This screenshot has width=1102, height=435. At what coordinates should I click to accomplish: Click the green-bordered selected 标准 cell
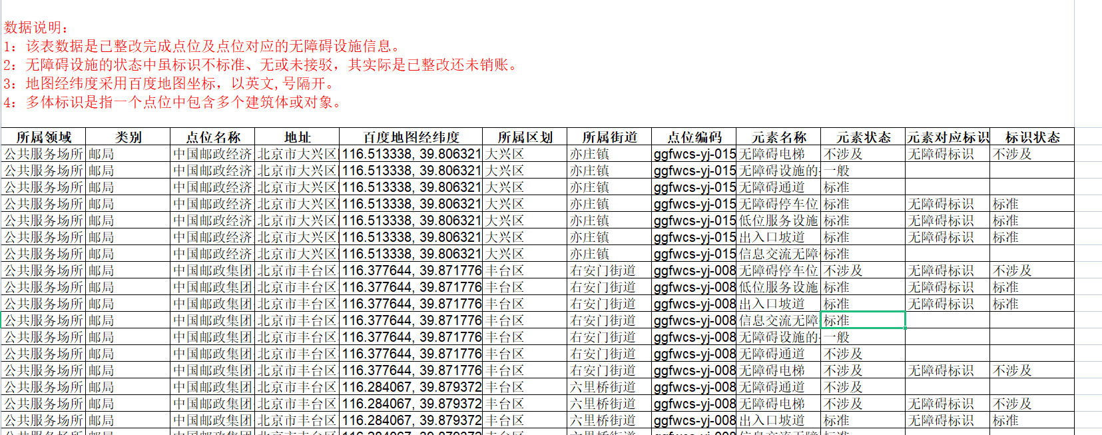tap(863, 320)
